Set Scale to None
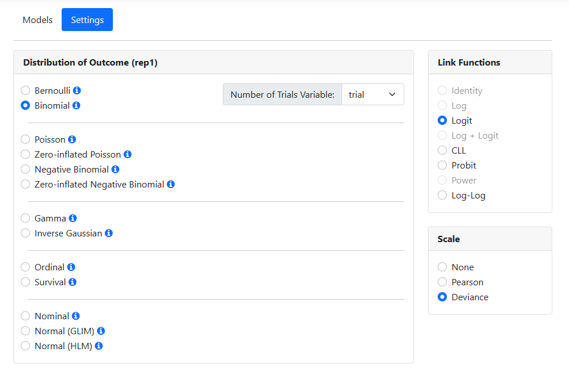Viewport: 569px width, 375px height. pyautogui.click(x=442, y=267)
